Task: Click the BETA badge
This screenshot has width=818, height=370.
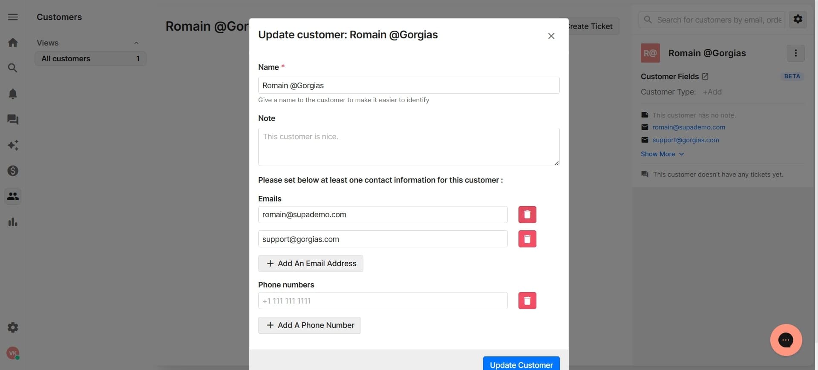Action: click(x=792, y=77)
